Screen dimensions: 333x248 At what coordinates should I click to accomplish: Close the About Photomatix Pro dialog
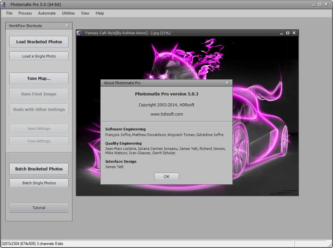tap(227, 83)
